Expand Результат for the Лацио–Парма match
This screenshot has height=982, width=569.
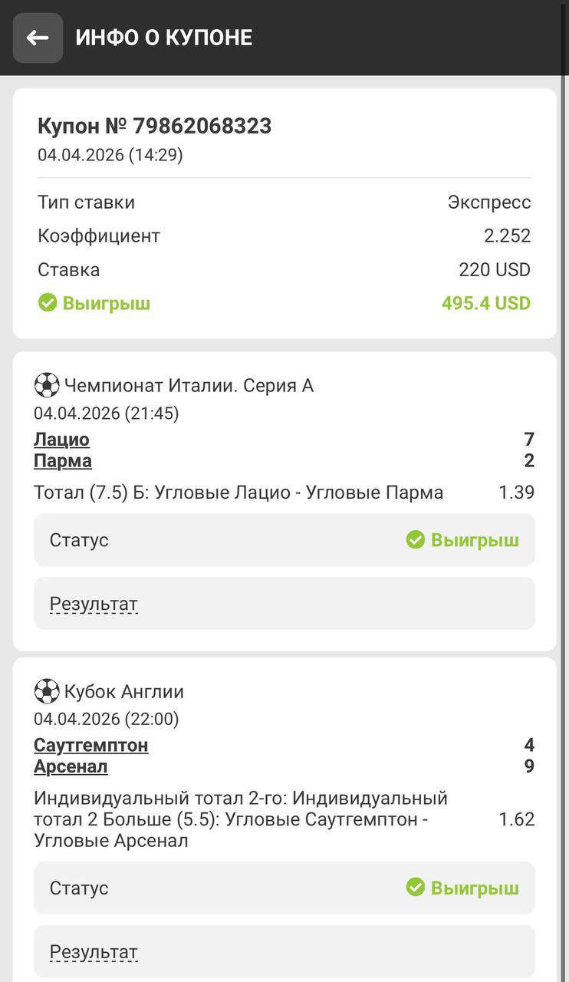click(94, 604)
